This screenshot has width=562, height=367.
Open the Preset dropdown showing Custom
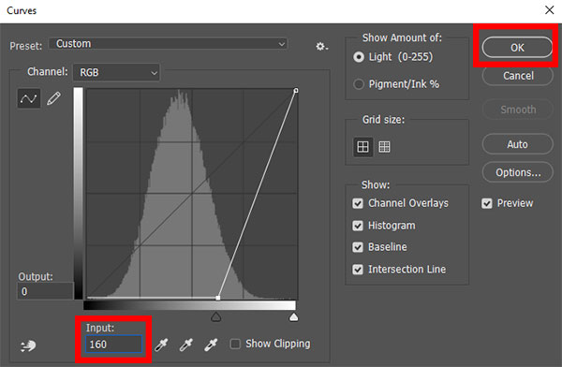coord(168,44)
